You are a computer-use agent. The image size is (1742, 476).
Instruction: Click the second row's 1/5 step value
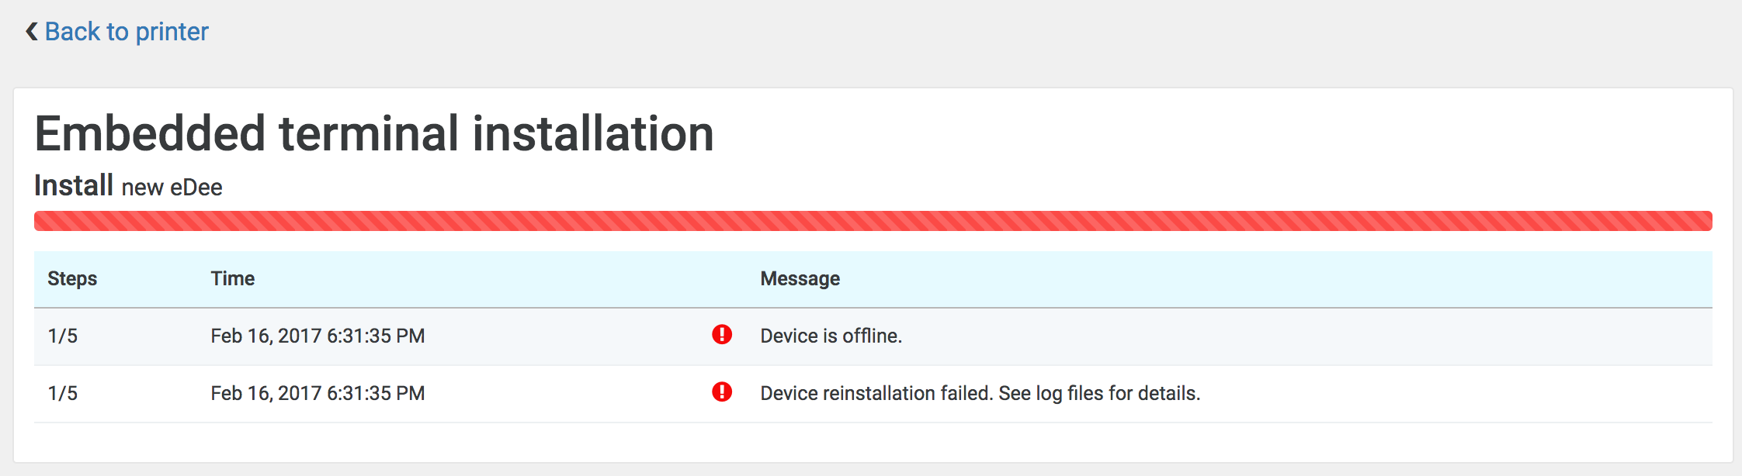point(63,393)
